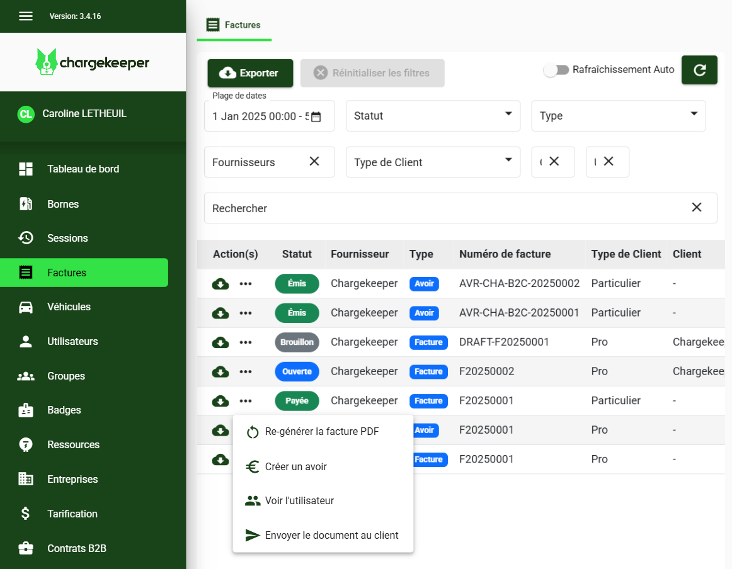Image resolution: width=732 pixels, height=569 pixels.
Task: Expand the Type de Client dropdown
Action: point(433,162)
